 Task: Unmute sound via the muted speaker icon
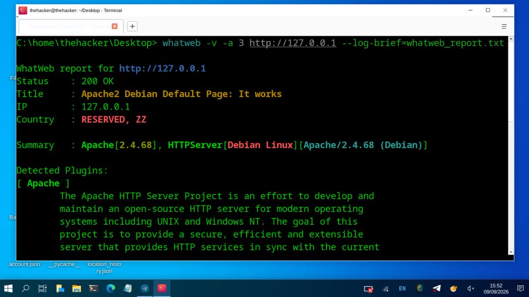470,289
